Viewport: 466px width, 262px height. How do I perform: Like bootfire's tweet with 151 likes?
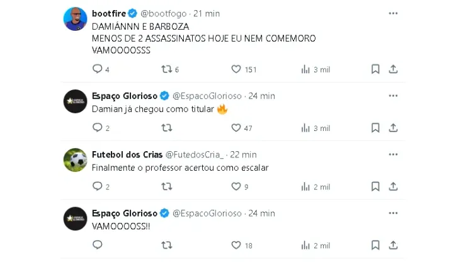tap(236, 69)
